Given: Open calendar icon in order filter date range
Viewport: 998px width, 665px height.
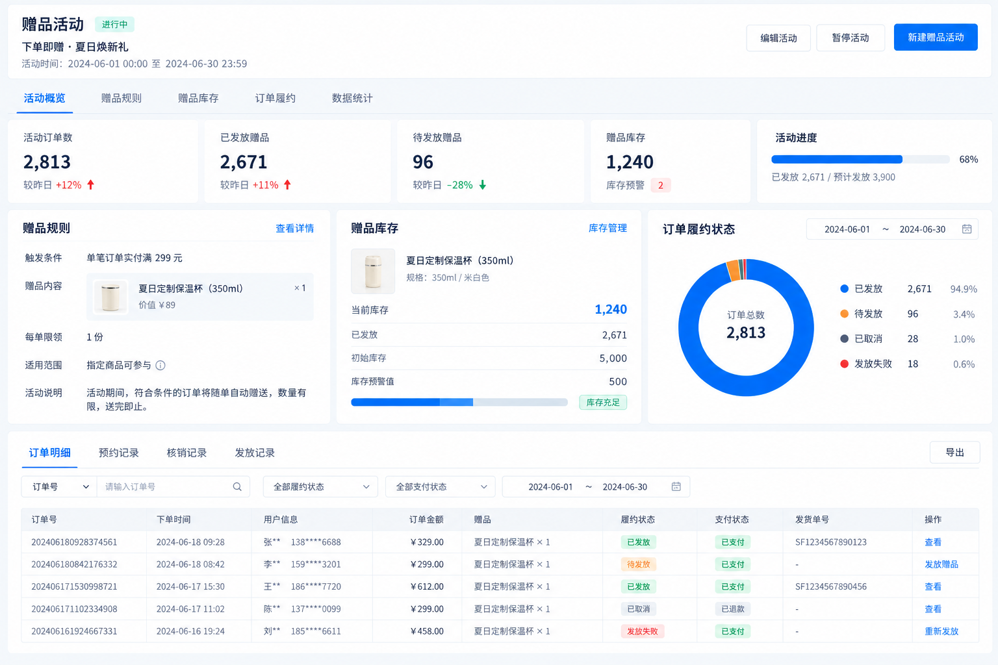Looking at the screenshot, I should point(676,487).
